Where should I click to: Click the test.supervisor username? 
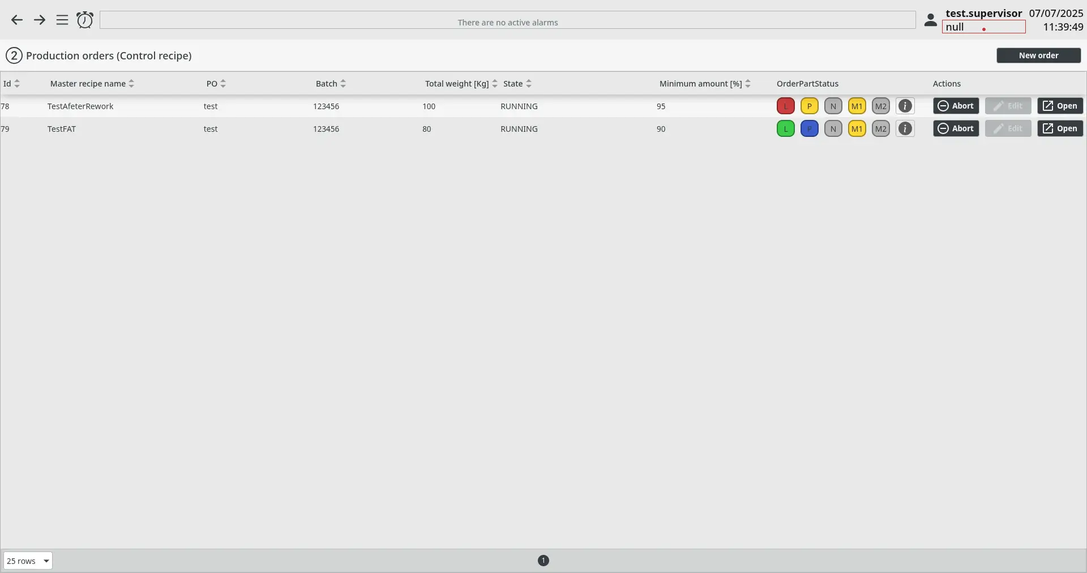point(984,13)
